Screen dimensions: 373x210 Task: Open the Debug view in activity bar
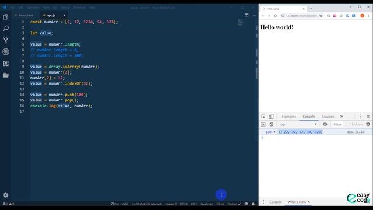pyautogui.click(x=6, y=51)
